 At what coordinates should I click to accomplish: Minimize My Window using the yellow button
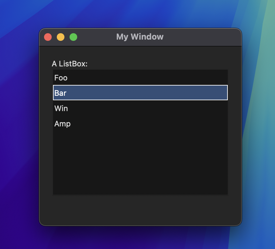[61, 37]
